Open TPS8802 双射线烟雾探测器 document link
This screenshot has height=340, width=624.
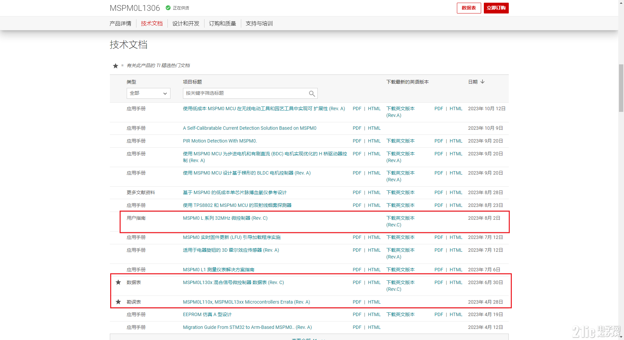pos(237,205)
